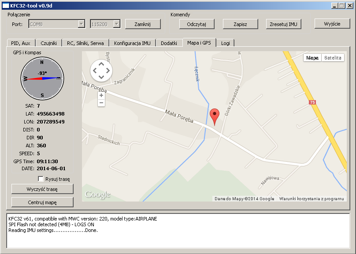The image size is (356, 254).
Task: Open the Warunki korzystania z programu link
Action: click(311, 199)
